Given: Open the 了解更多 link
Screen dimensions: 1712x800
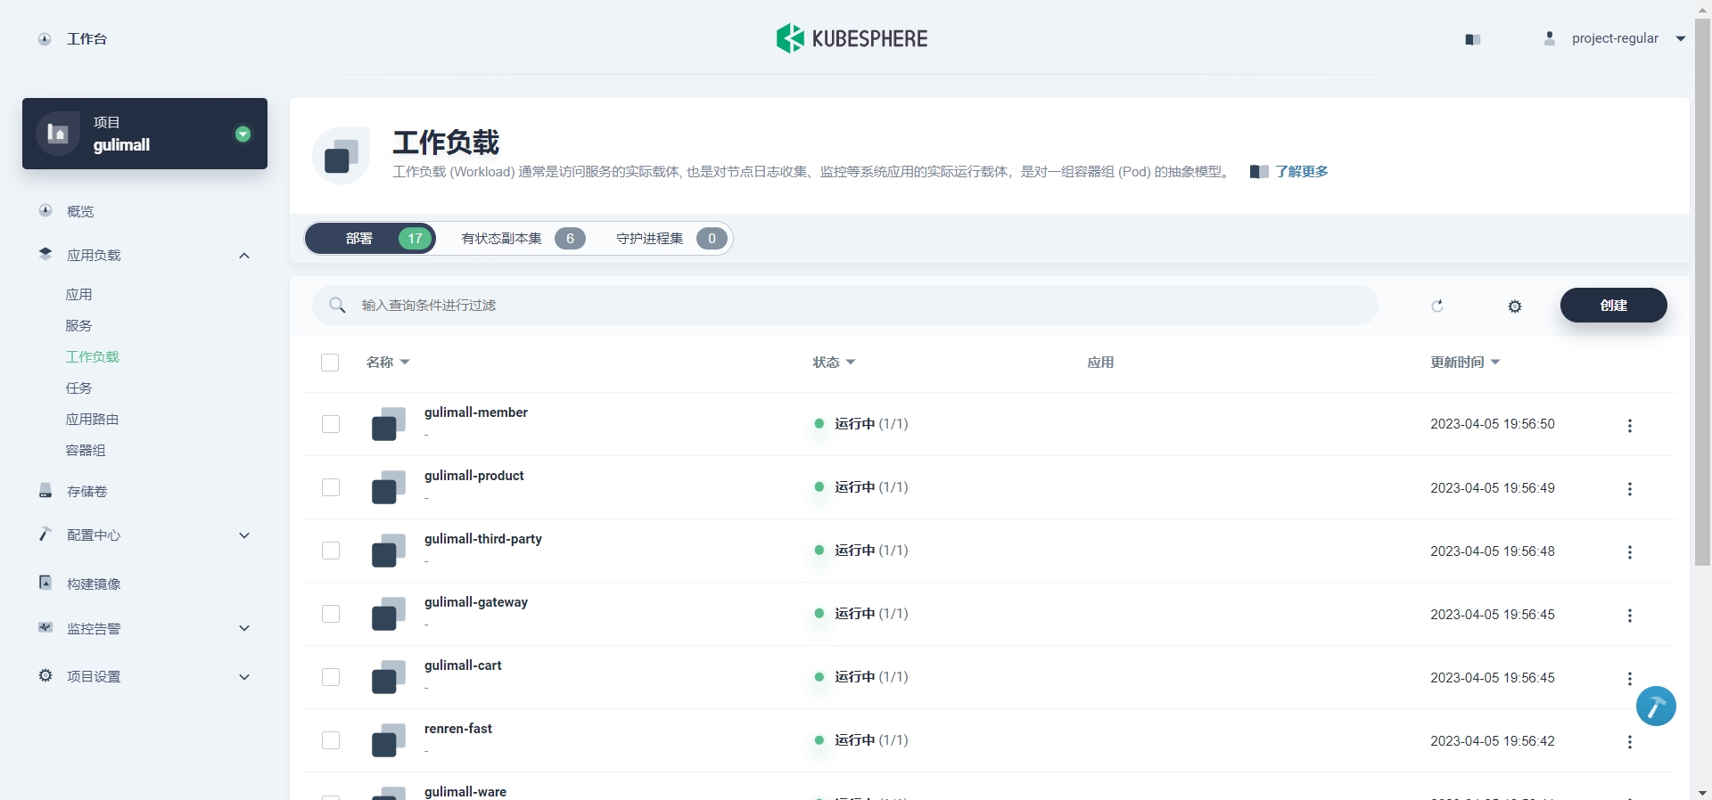Looking at the screenshot, I should point(1301,172).
